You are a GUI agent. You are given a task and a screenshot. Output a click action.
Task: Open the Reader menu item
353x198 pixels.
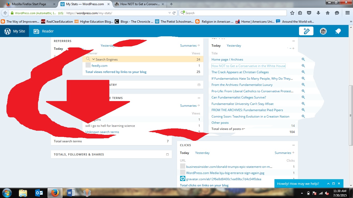pos(44,31)
